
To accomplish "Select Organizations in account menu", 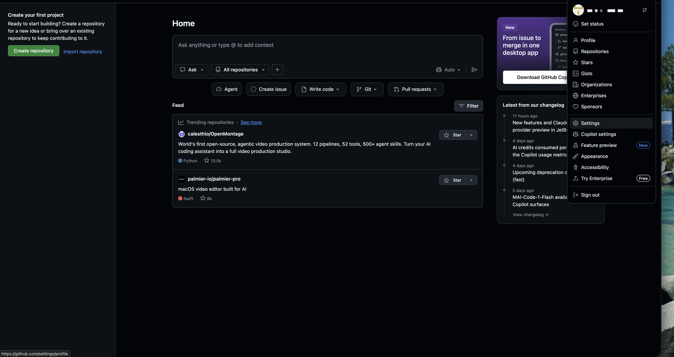I will point(611,85).
